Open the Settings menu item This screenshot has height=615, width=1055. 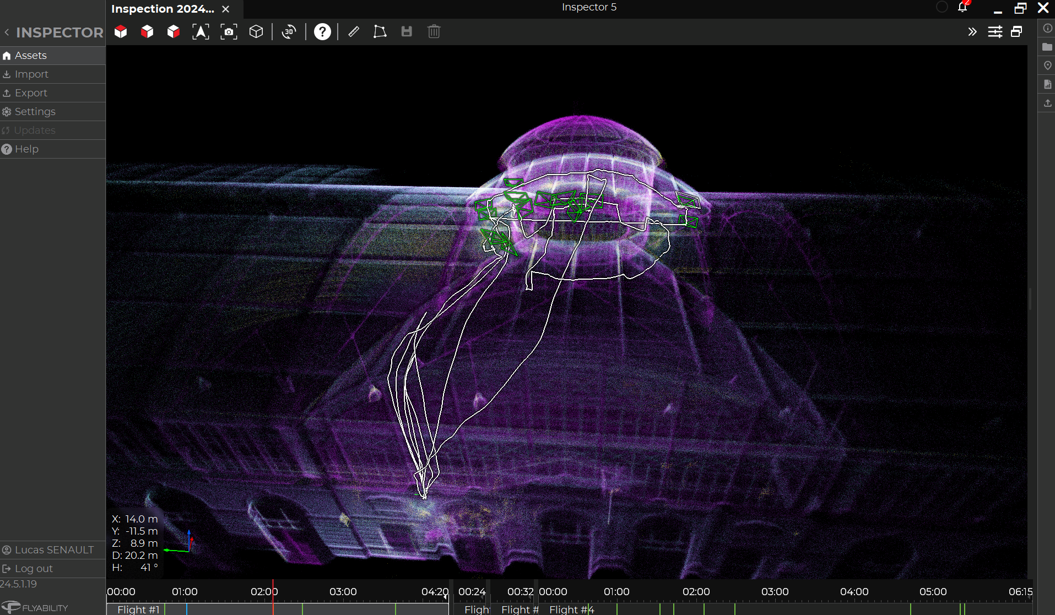click(x=35, y=112)
